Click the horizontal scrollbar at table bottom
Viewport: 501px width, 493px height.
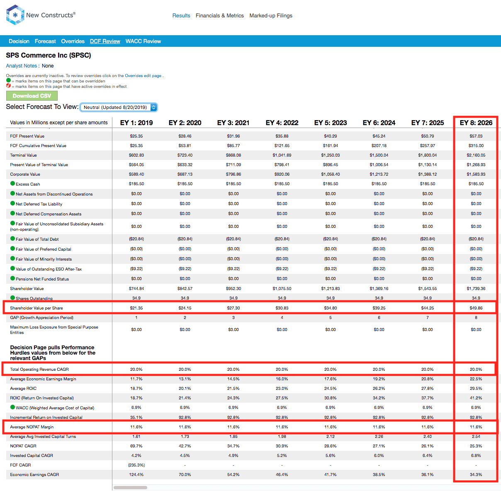[x=130, y=488]
